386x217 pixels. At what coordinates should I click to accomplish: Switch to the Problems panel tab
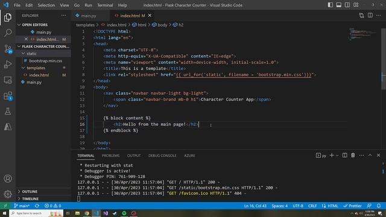pyautogui.click(x=110, y=156)
